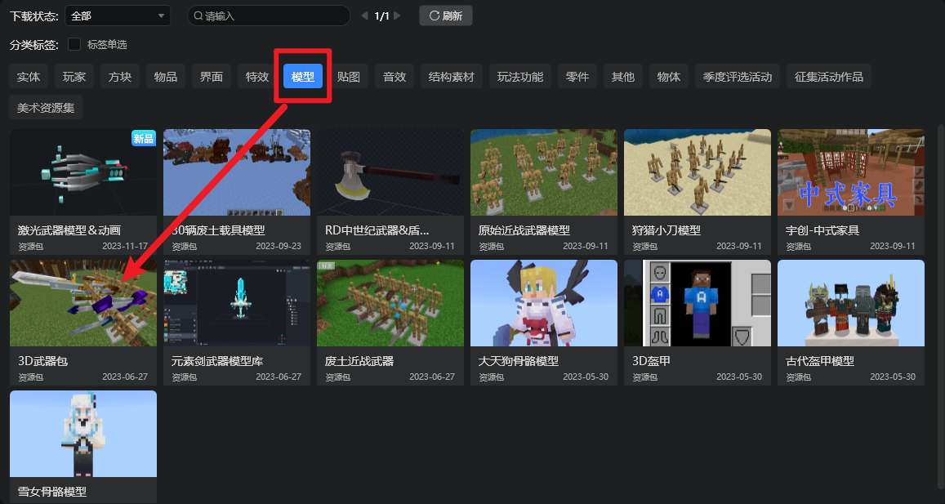Select the 贴图 category tag
Viewport: 945px width, 504px height.
point(349,77)
